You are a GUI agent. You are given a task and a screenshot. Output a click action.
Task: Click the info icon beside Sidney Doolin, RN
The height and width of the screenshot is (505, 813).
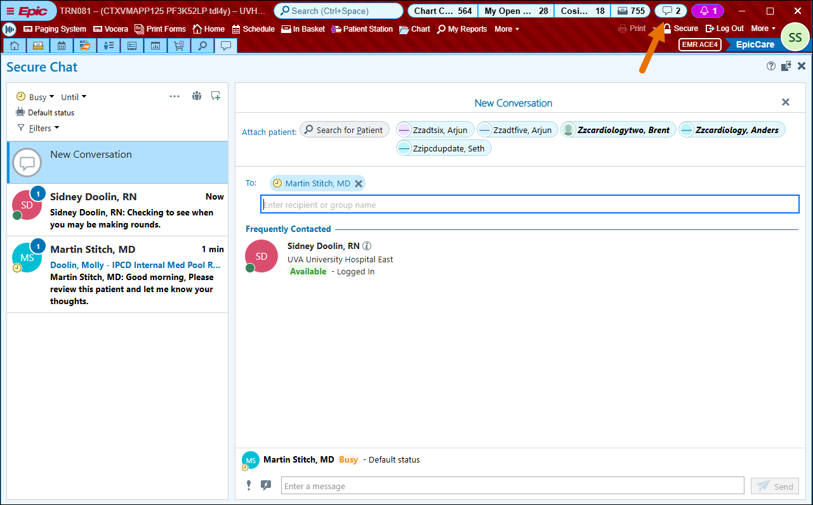[367, 246]
